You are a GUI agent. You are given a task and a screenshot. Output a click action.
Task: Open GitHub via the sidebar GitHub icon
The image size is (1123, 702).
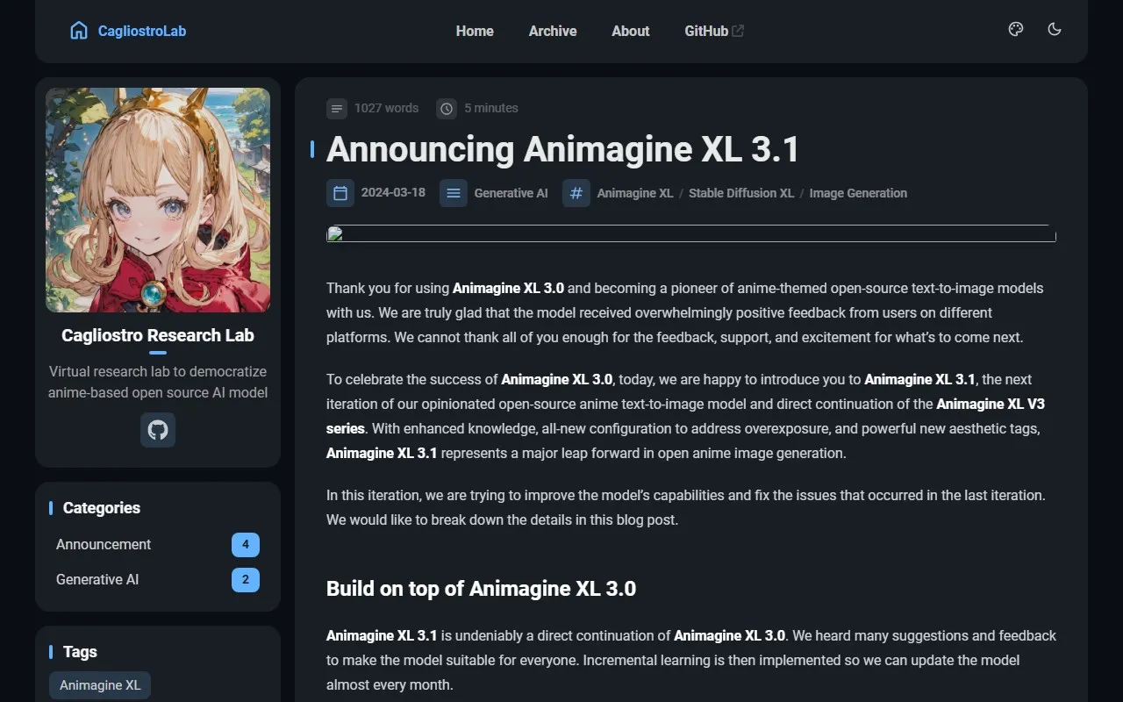[157, 430]
